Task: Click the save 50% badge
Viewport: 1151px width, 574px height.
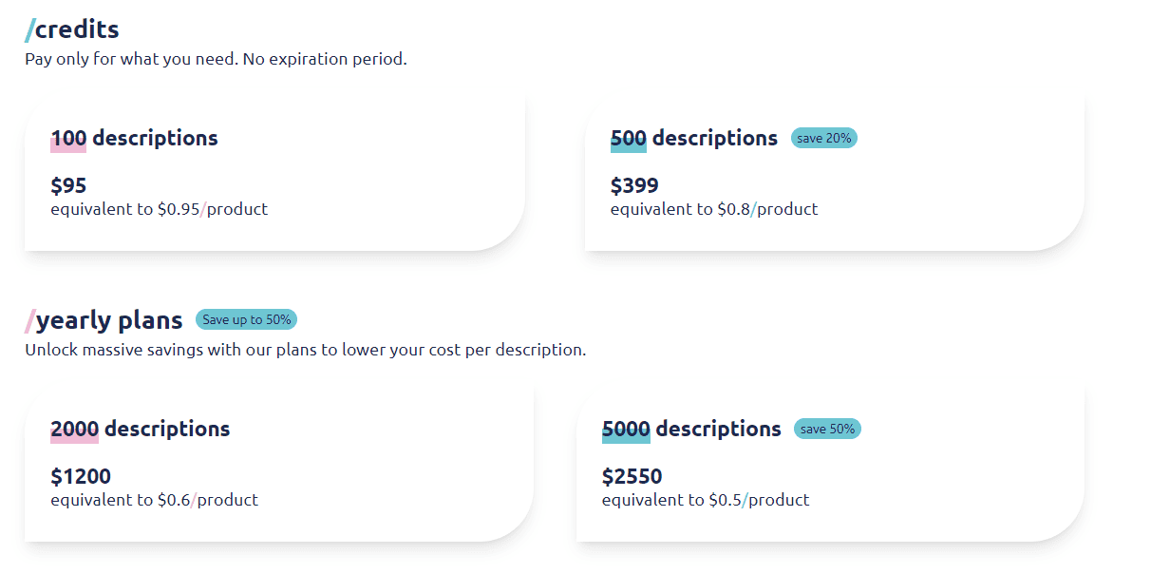Action: coord(827,429)
